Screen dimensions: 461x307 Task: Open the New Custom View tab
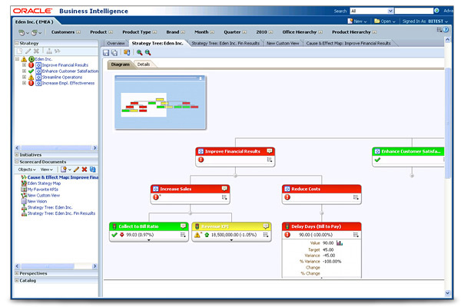[283, 43]
